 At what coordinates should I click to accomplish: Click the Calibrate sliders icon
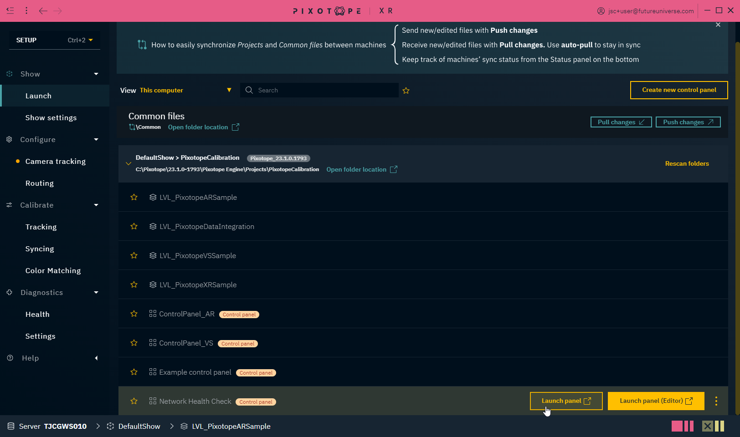click(9, 205)
